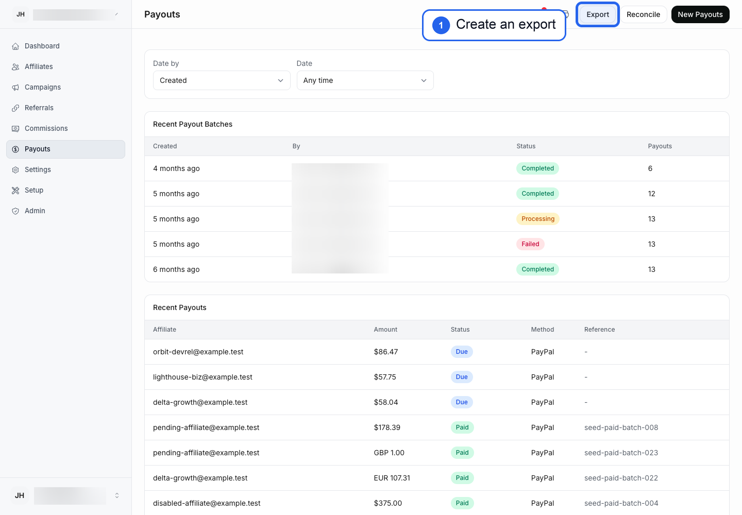Click the Setup tools icon
This screenshot has height=515, width=742.
pos(15,191)
